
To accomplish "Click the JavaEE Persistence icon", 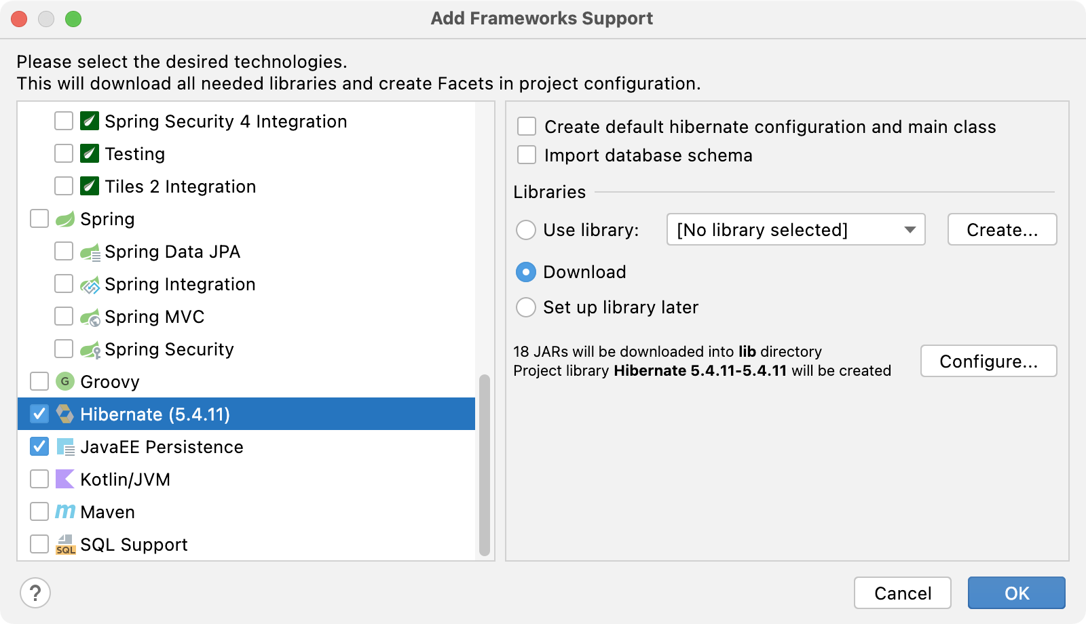I will click(x=65, y=447).
